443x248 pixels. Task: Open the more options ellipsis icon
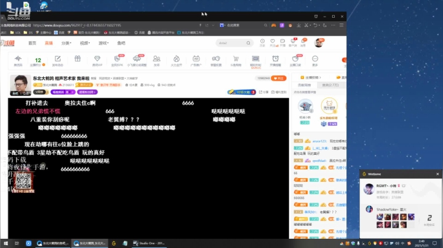315,60
